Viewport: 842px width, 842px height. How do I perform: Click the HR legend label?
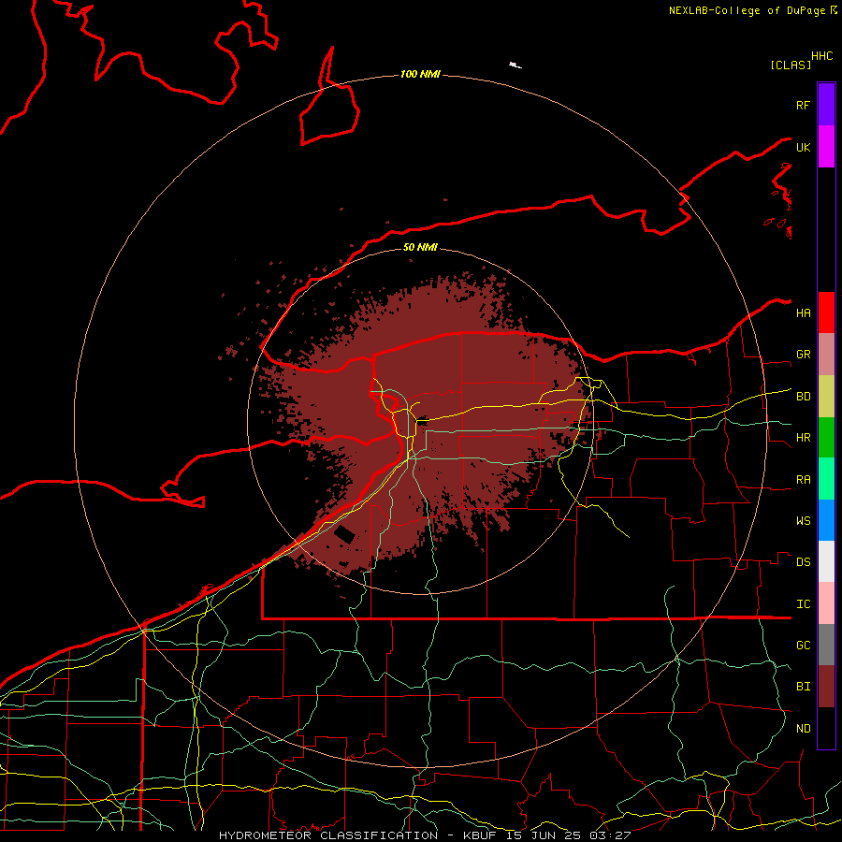coord(803,438)
